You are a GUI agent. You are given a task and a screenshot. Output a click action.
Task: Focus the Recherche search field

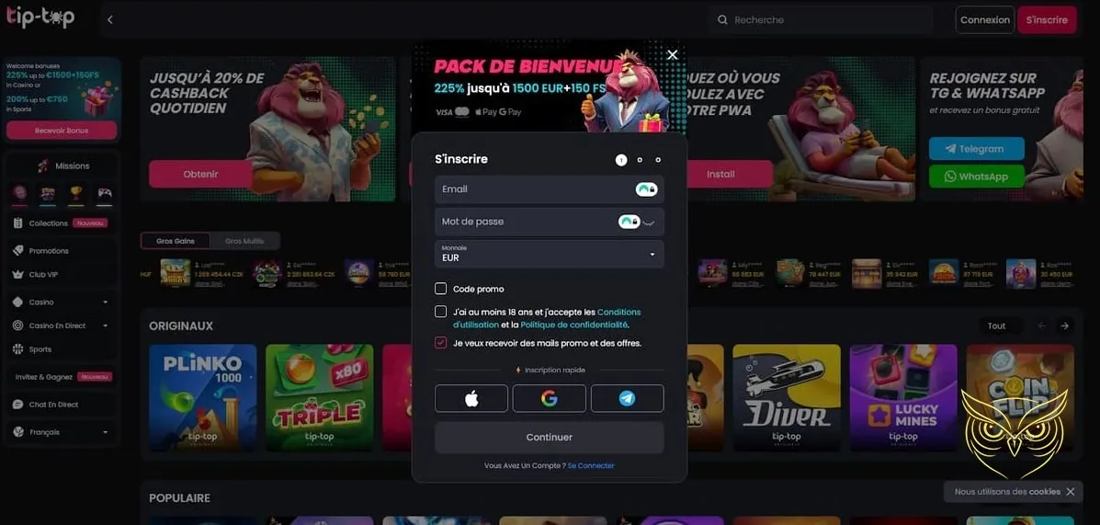(821, 19)
